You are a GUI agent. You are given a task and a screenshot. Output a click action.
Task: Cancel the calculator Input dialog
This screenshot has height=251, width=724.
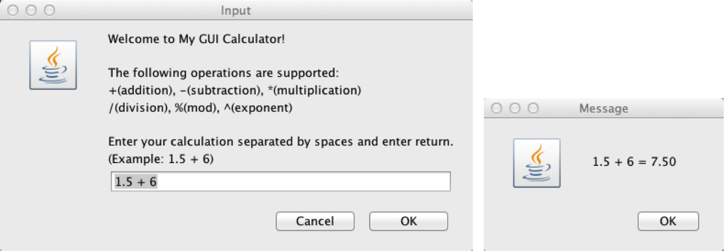[315, 221]
